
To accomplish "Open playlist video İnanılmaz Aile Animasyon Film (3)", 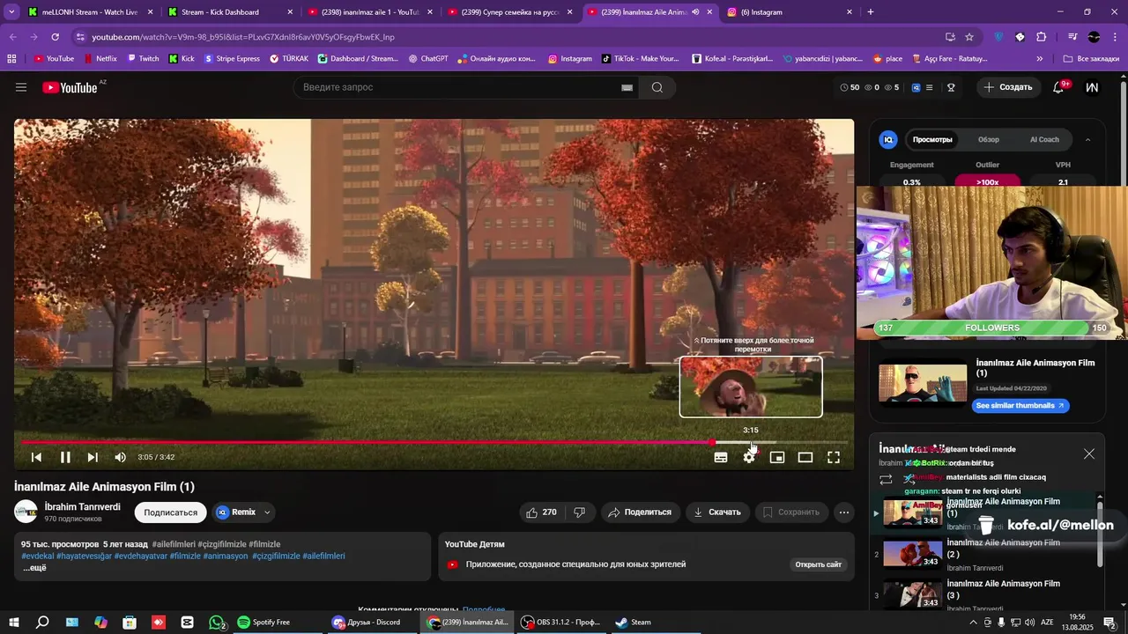I will point(987,595).
